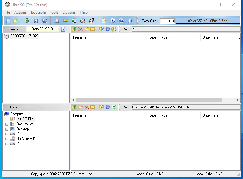Sort local list by the Type column header
The width and height of the screenshot is (243, 179).
176,115
